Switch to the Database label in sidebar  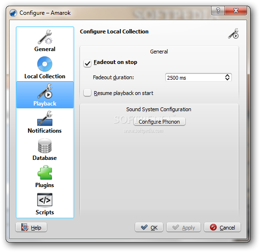click(45, 158)
